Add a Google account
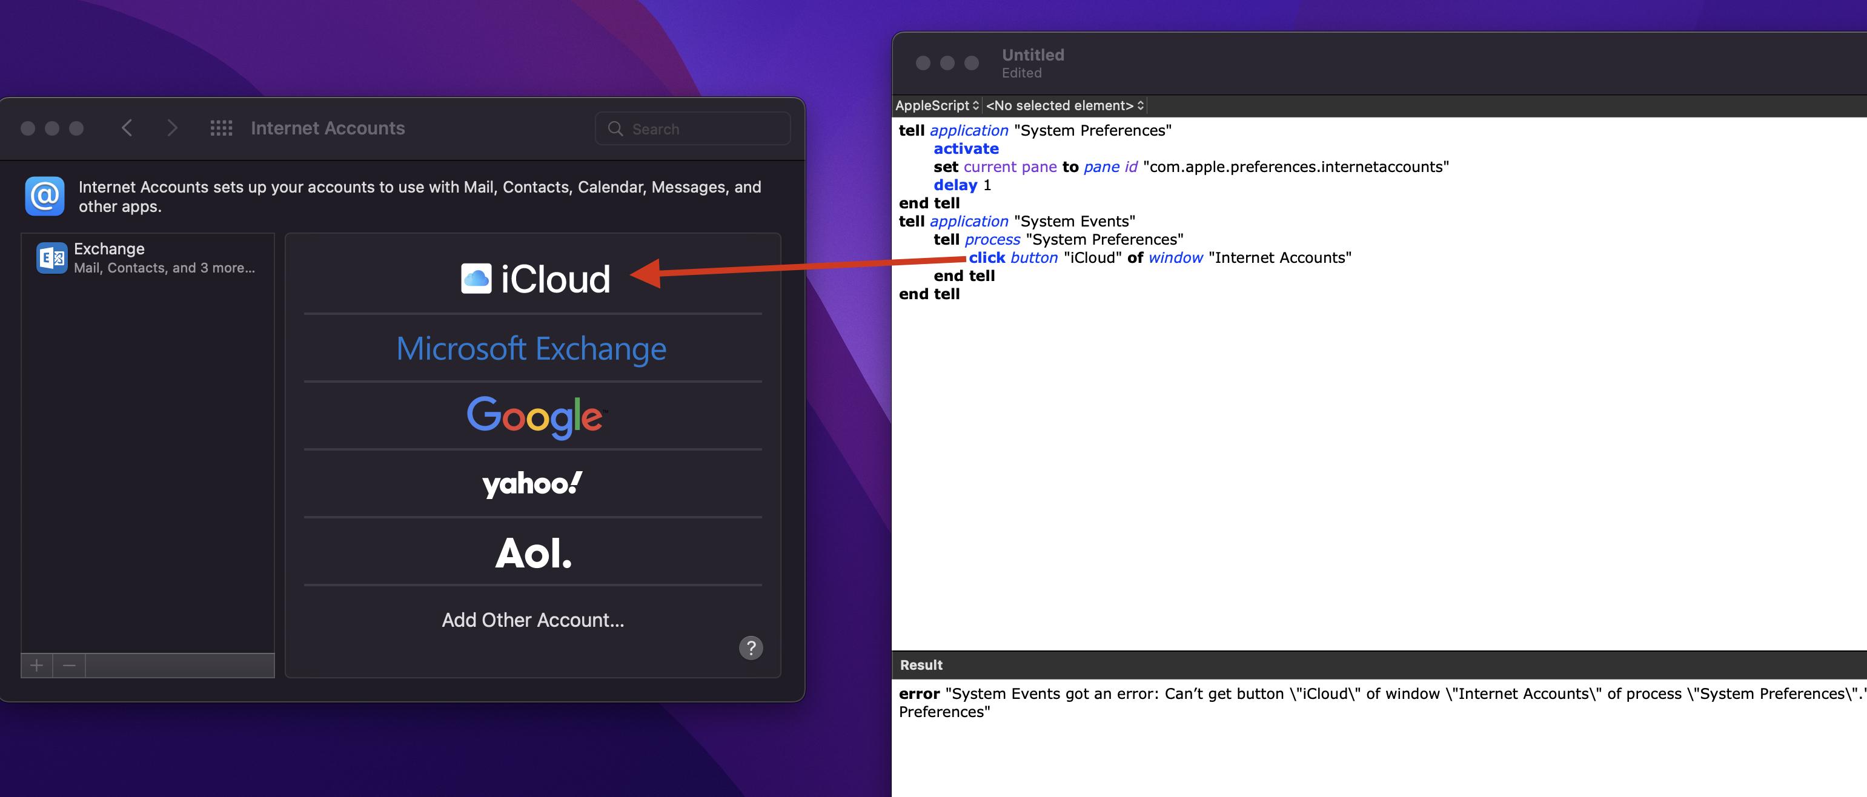 click(x=535, y=417)
